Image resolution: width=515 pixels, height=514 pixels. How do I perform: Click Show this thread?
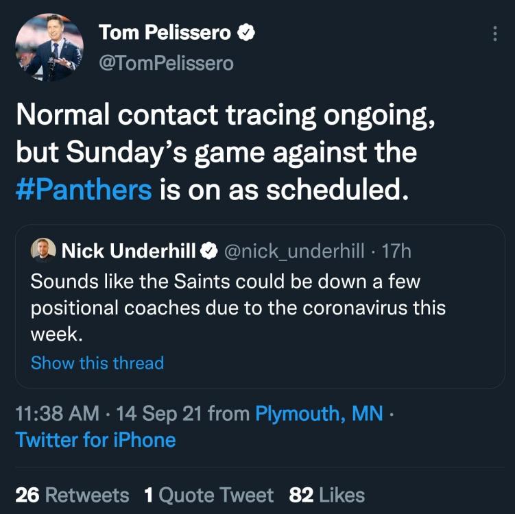97,363
